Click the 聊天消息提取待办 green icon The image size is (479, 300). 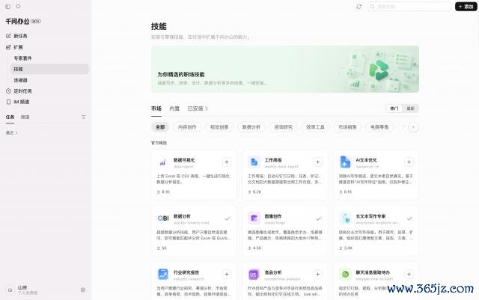[345, 275]
